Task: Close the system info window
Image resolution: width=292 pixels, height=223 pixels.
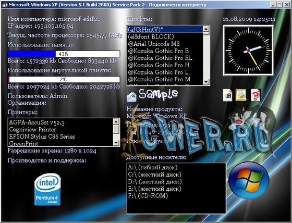Action: (x=286, y=5)
